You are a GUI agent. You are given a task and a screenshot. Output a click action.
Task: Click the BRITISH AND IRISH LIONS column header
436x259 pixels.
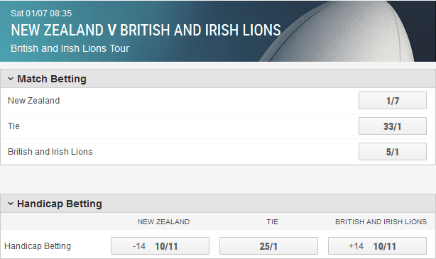(381, 222)
